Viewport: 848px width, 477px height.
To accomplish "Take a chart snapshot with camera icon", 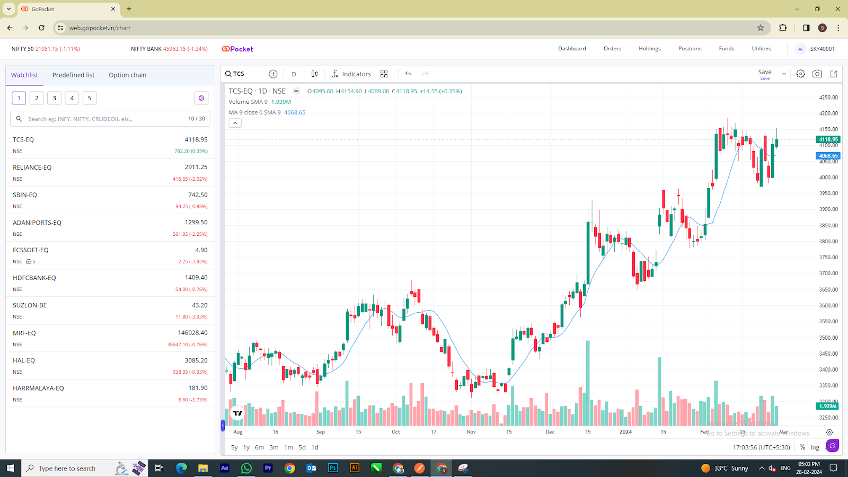I will pos(816,74).
